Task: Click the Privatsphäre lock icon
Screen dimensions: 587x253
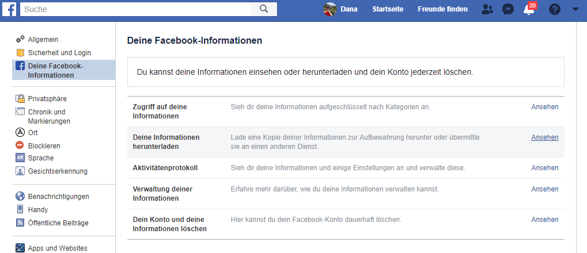Action: 20,99
